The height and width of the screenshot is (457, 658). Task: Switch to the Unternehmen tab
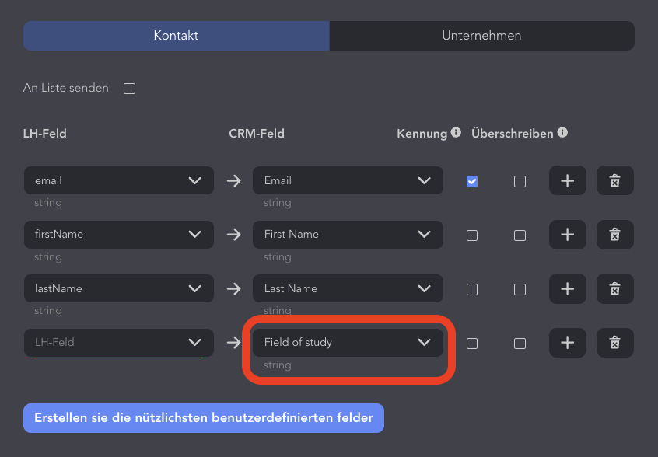[x=481, y=36]
